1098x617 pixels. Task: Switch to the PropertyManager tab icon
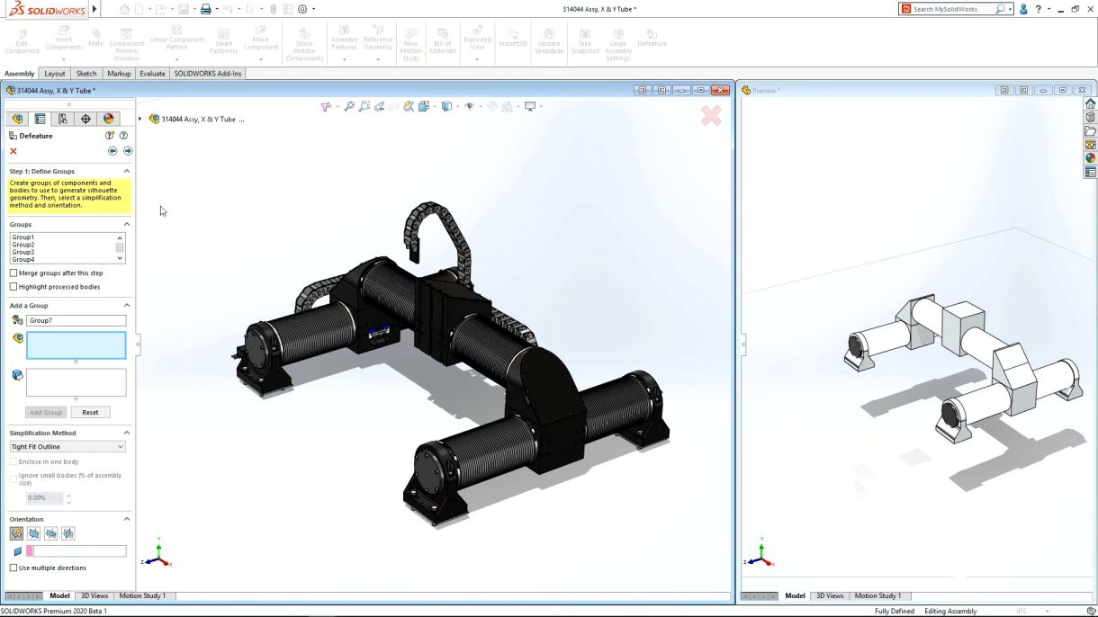point(40,119)
